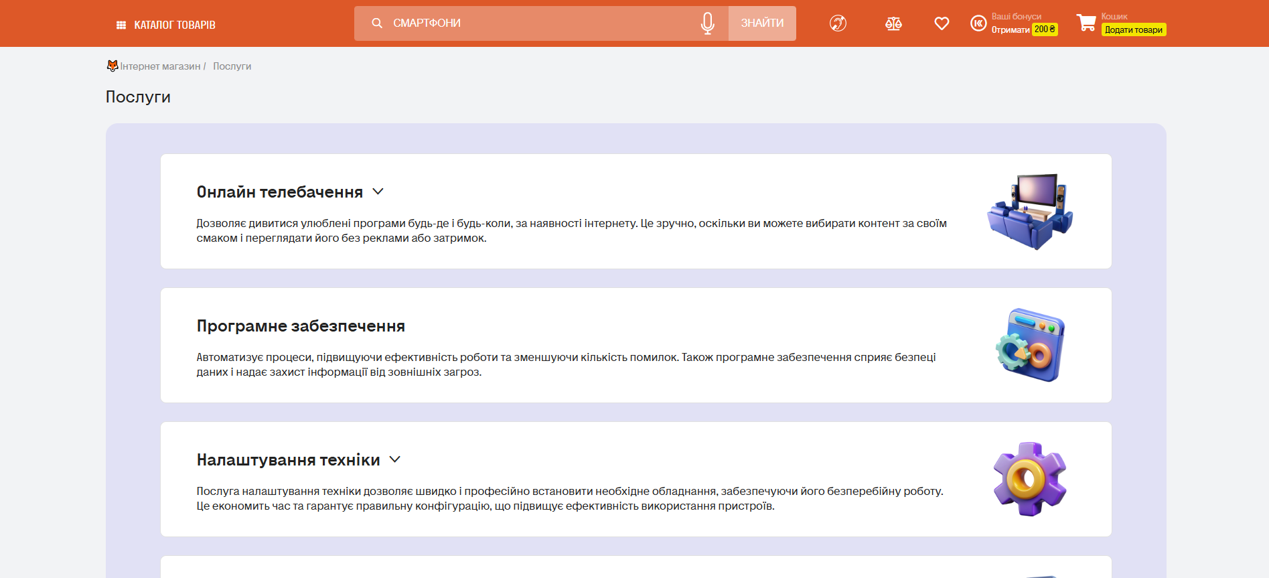Open the Програмне забезпечення heading
The height and width of the screenshot is (578, 1269).
tap(301, 326)
